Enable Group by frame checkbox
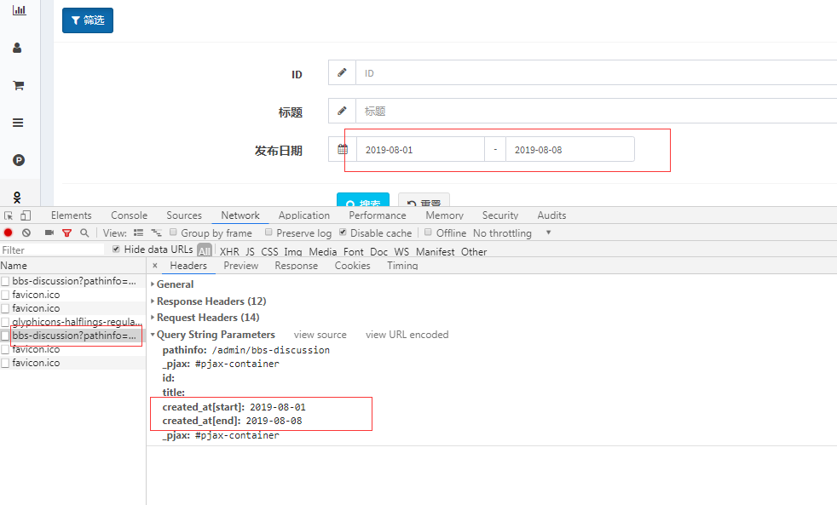 [173, 232]
